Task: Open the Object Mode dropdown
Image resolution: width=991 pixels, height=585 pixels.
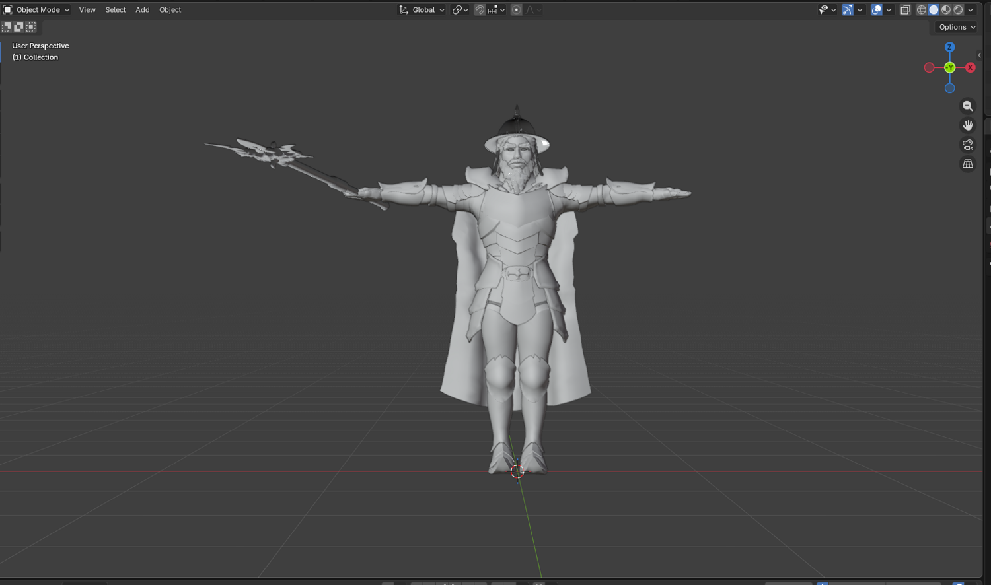Action: click(37, 10)
